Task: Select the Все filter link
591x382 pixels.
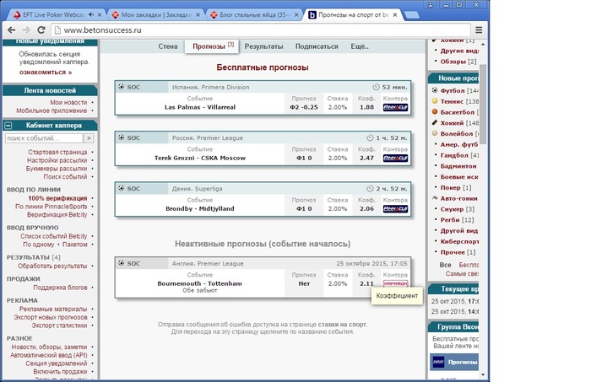Action: [x=445, y=265]
